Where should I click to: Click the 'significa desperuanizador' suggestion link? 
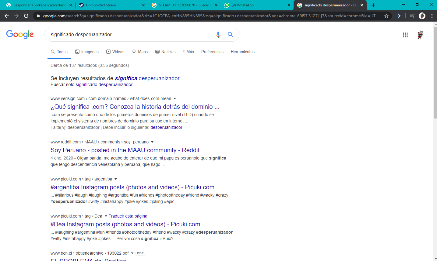[147, 78]
